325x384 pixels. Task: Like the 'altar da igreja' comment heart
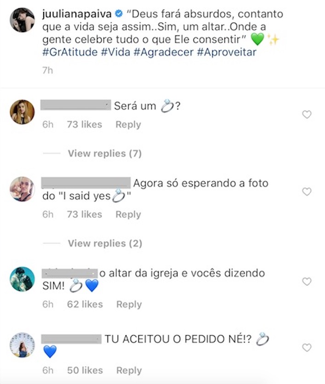point(307,282)
